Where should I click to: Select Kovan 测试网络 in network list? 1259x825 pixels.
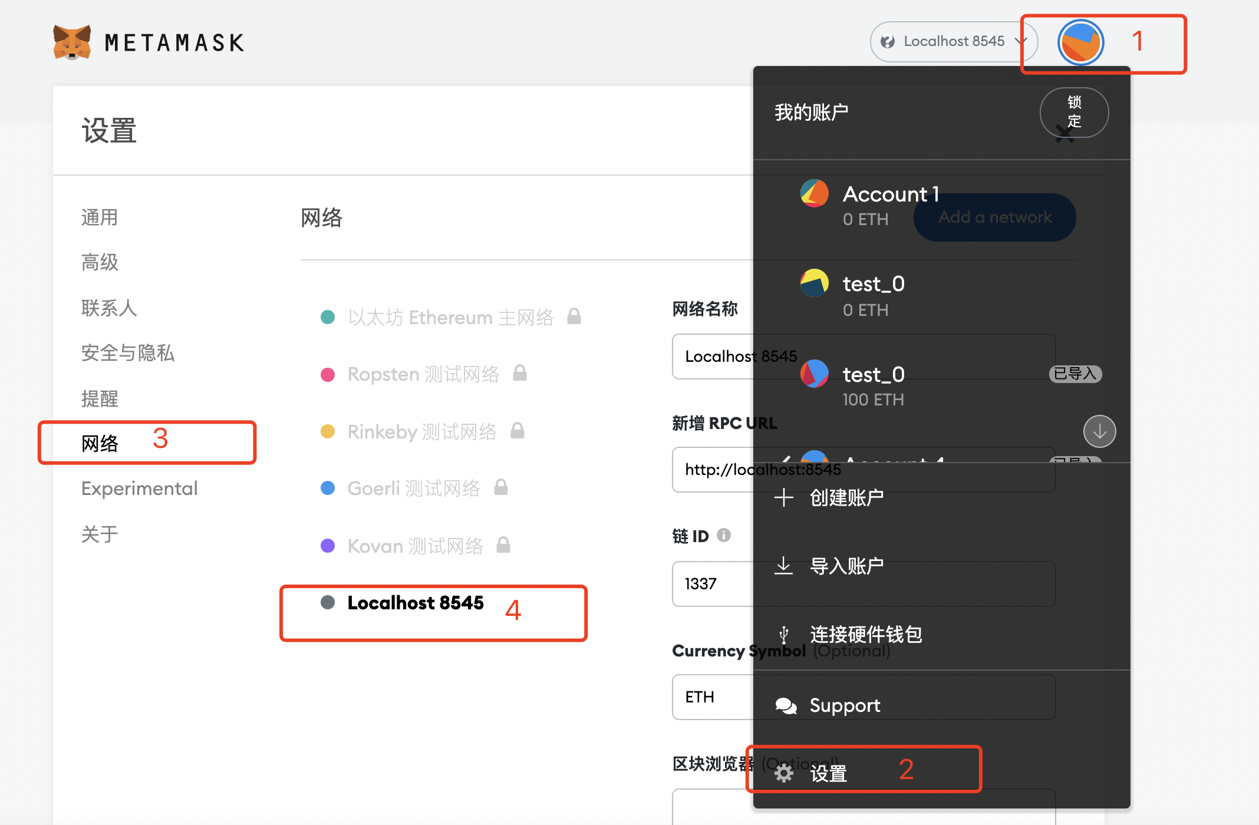point(416,546)
